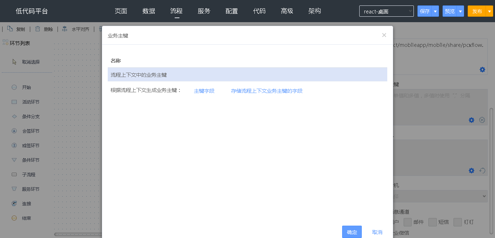The height and width of the screenshot is (238, 495).
Task: Open the select dropdown in right panel
Action: (x=440, y=196)
